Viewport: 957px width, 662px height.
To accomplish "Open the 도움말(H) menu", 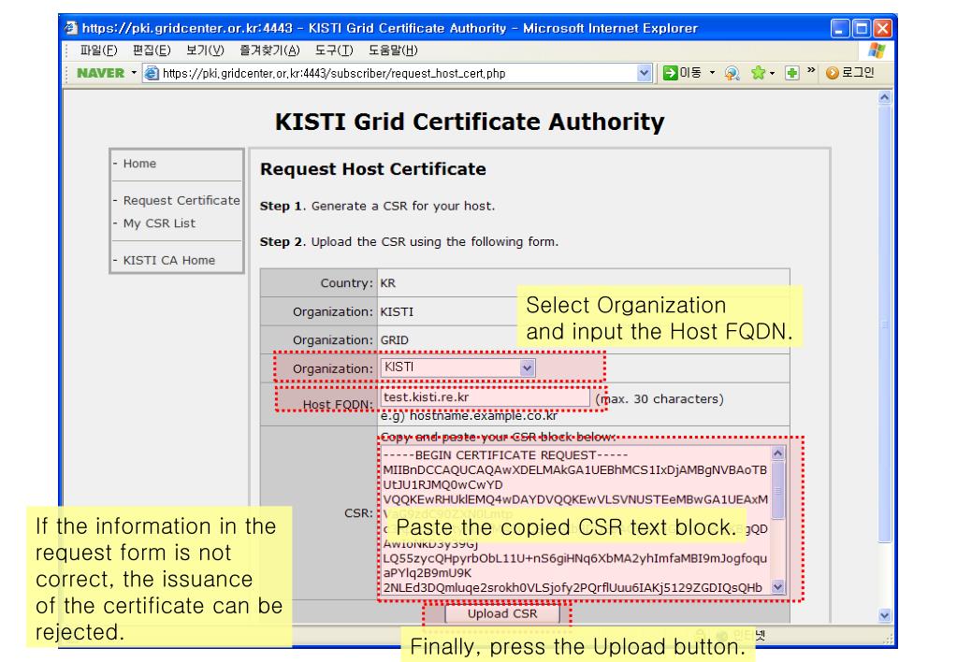I will pos(393,50).
